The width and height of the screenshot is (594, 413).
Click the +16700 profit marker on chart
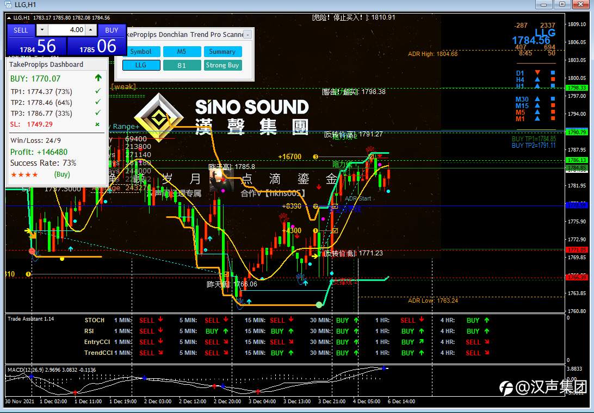[x=290, y=157]
